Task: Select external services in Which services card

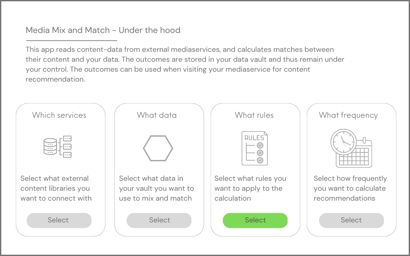Action: pos(59,220)
